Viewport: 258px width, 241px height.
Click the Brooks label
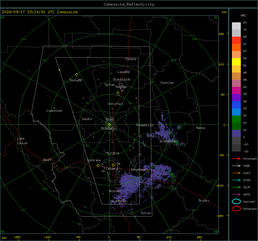click(204, 201)
